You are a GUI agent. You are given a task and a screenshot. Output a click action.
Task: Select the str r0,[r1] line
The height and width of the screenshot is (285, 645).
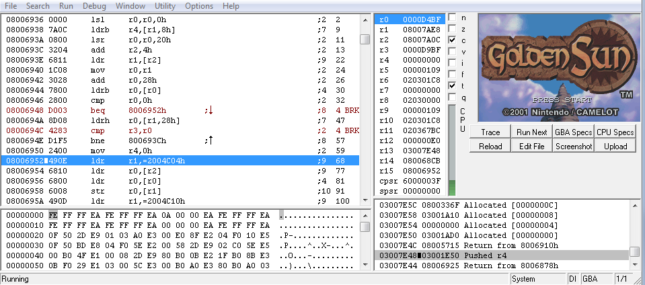click(x=180, y=191)
